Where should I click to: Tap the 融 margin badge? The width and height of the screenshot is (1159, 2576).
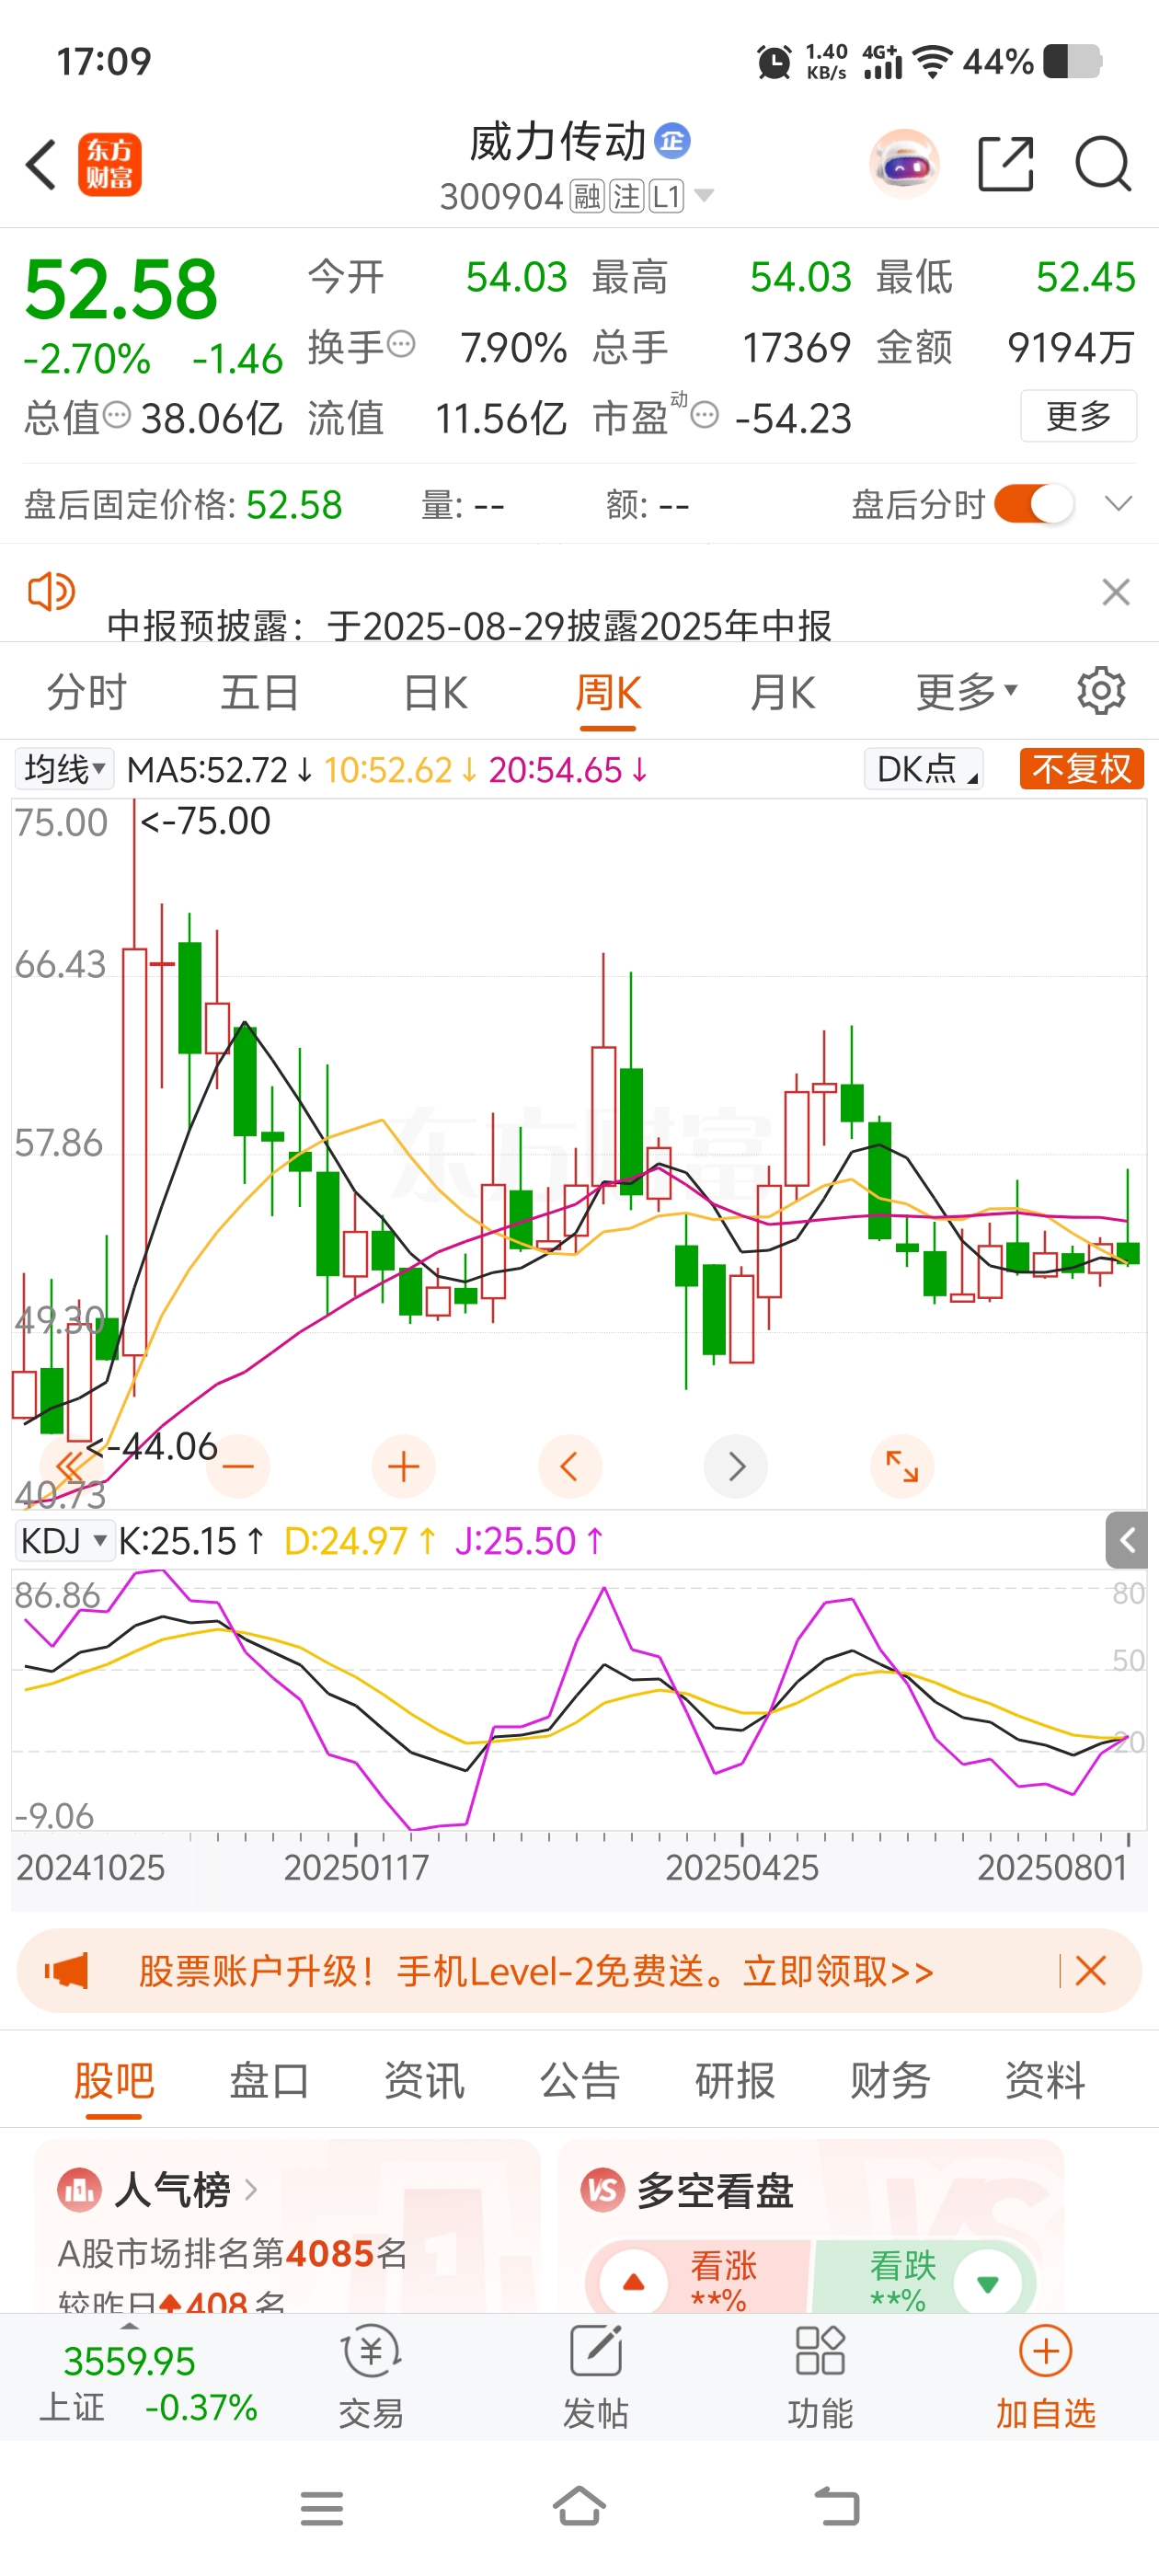[x=587, y=196]
